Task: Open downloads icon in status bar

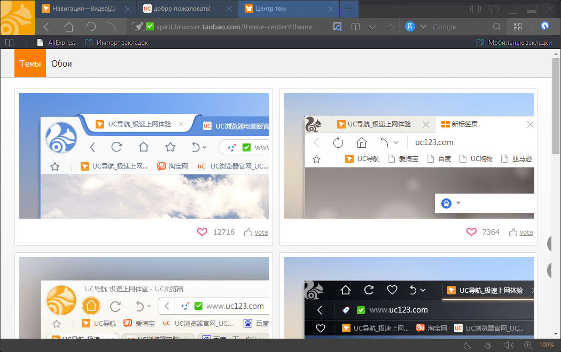Action: [x=488, y=345]
